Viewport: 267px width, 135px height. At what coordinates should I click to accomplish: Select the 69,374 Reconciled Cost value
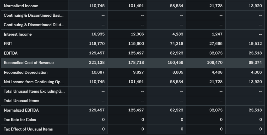[255, 63]
